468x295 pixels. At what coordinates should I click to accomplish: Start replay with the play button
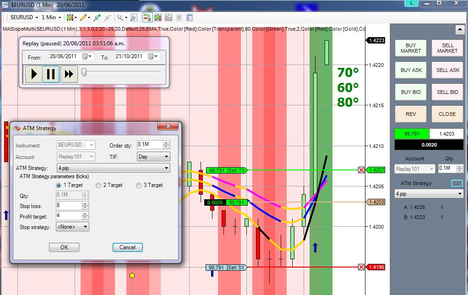tap(34, 74)
